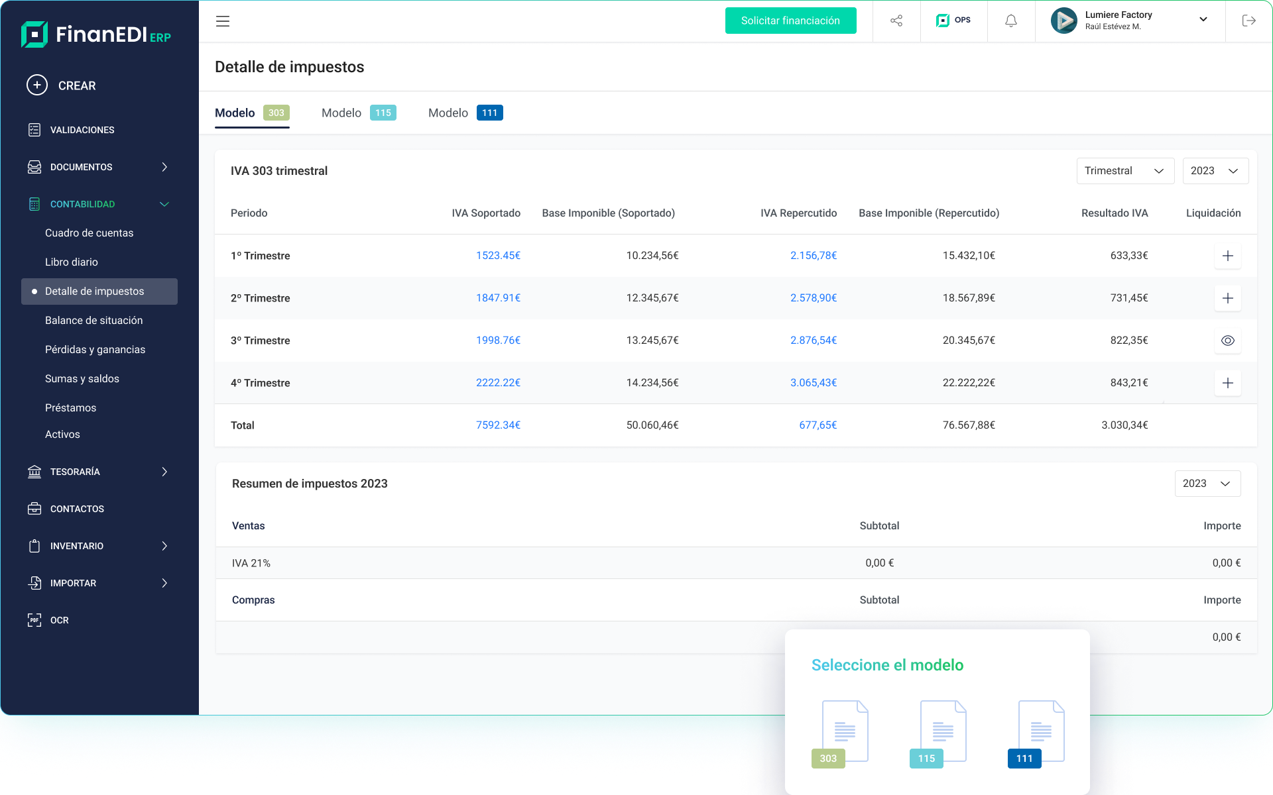Open the notifications bell
This screenshot has height=795, width=1273.
[1010, 21]
